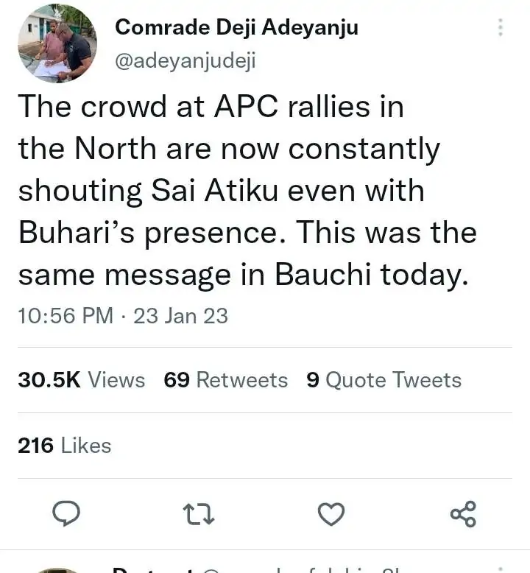Open the 9 Quote Tweets list

(x=384, y=380)
